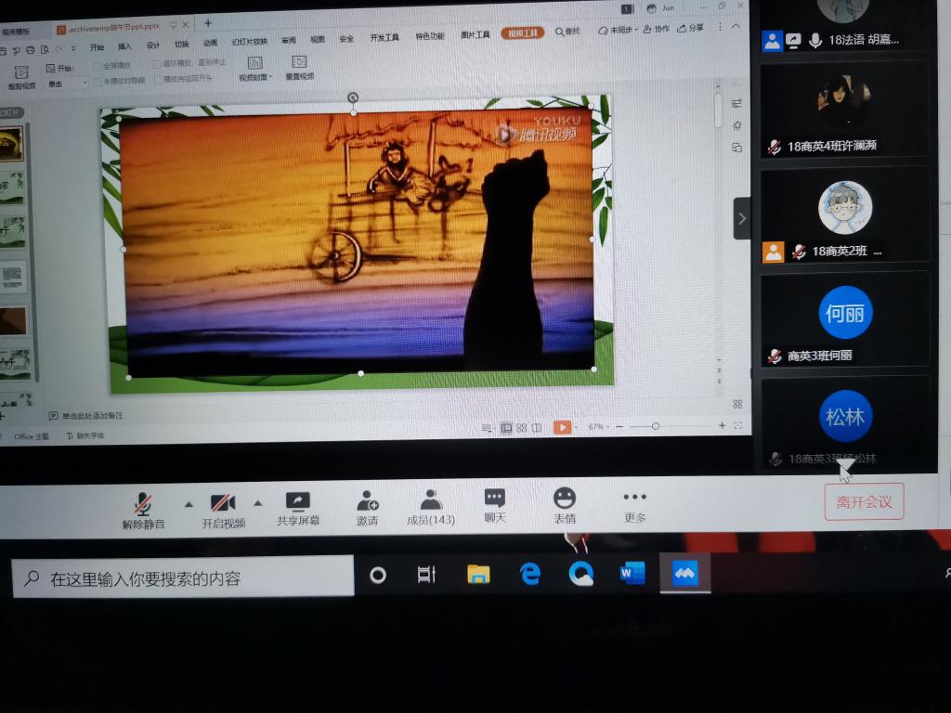Select the first slide thumbnail
Viewport: 951px width, 713px height.
click(11, 144)
